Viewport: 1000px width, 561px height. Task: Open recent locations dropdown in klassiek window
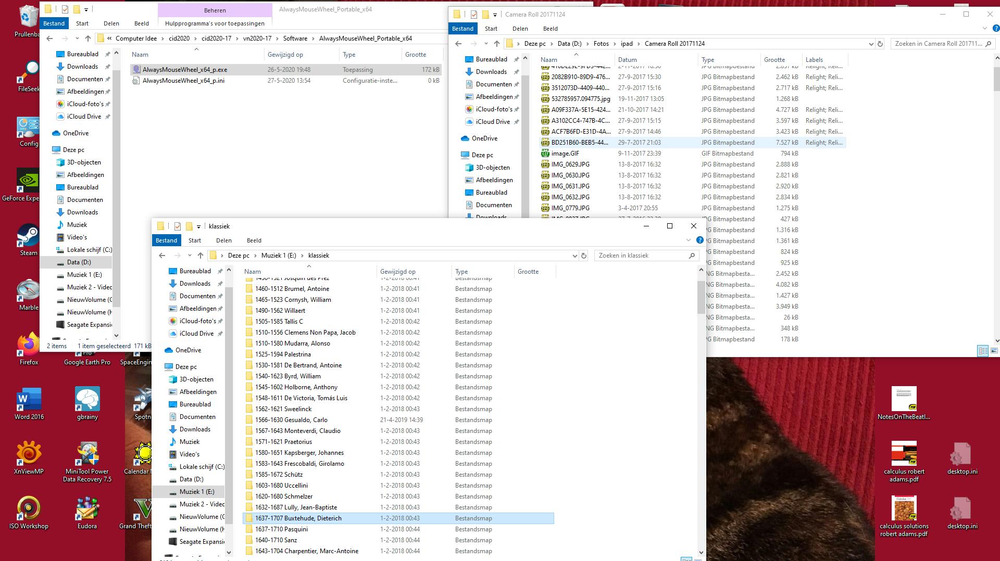coord(189,256)
